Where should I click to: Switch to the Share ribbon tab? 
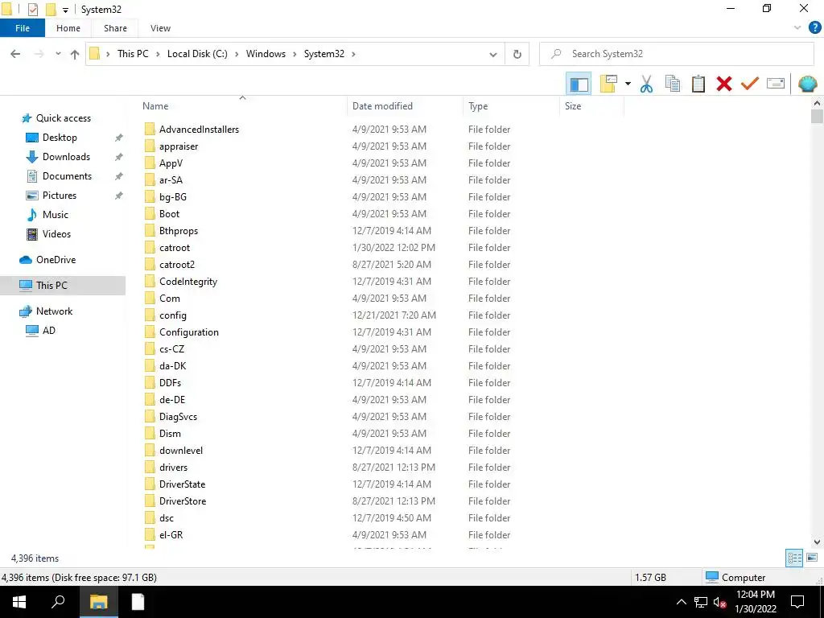[115, 28]
